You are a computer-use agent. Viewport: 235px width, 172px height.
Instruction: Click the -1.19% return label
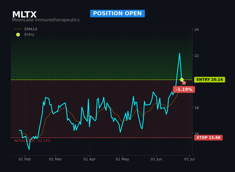[184, 90]
